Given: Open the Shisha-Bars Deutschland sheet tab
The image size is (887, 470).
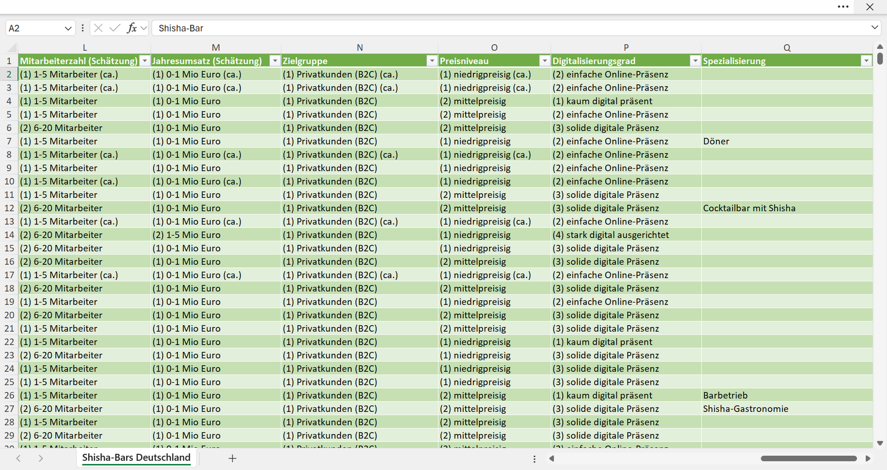Looking at the screenshot, I should 136,458.
